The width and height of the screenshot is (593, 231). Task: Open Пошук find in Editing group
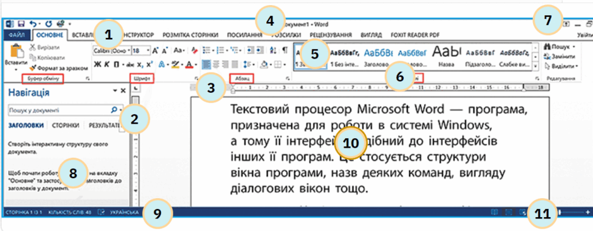pyautogui.click(x=560, y=47)
